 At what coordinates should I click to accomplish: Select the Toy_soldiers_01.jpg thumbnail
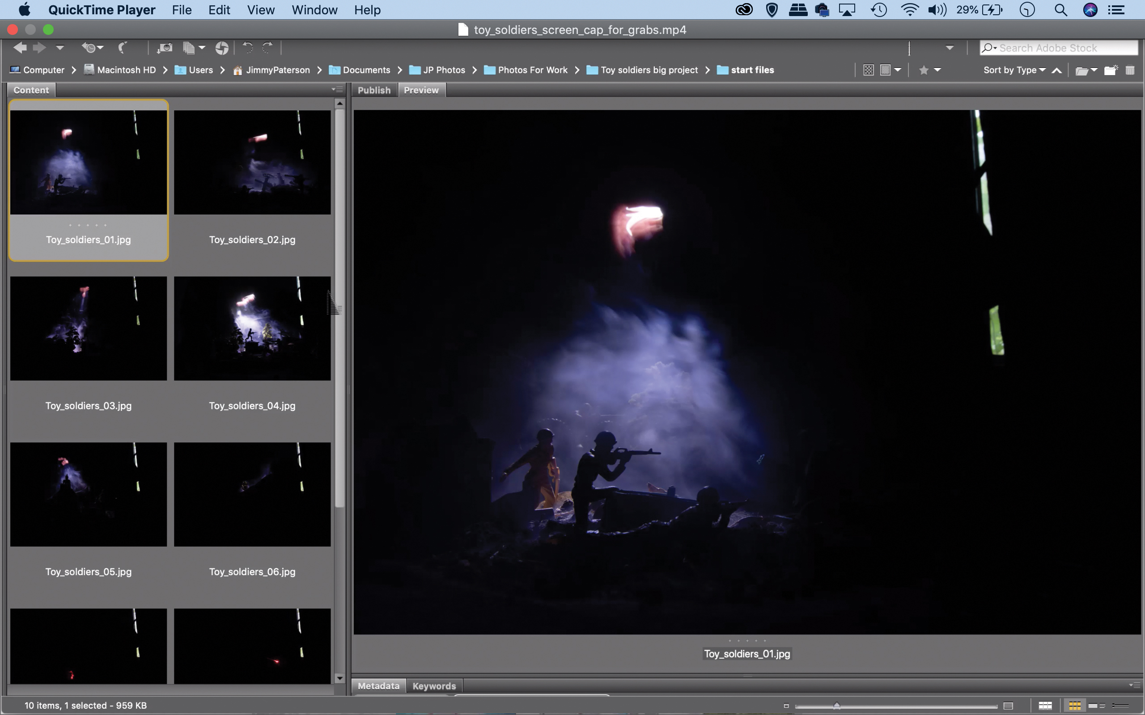click(89, 162)
